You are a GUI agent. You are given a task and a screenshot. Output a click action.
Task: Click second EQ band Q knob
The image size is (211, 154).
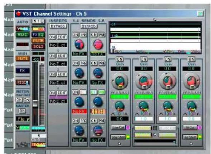tap(144, 107)
